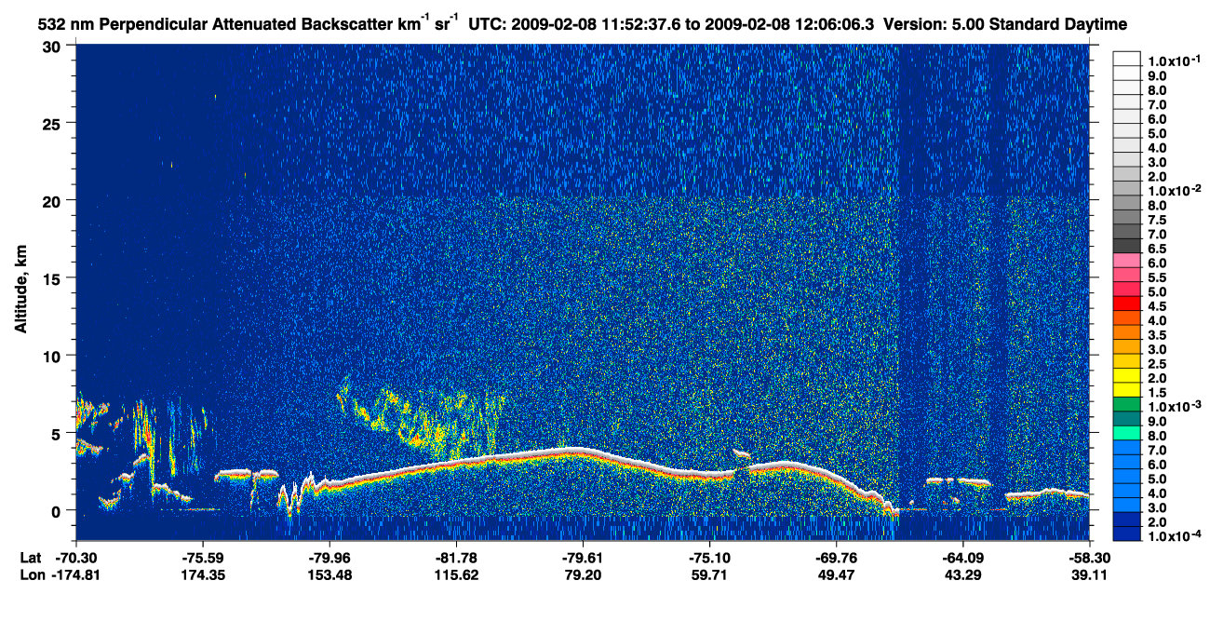Click the UTC time range in the title
Image resolution: width=1210 pixels, height=621 pixels.
click(673, 23)
